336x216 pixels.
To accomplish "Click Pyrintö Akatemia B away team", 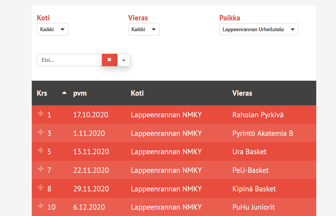I will tap(263, 133).
